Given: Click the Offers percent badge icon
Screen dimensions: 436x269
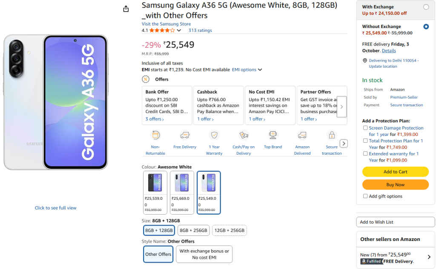Looking at the screenshot, I should [x=145, y=79].
